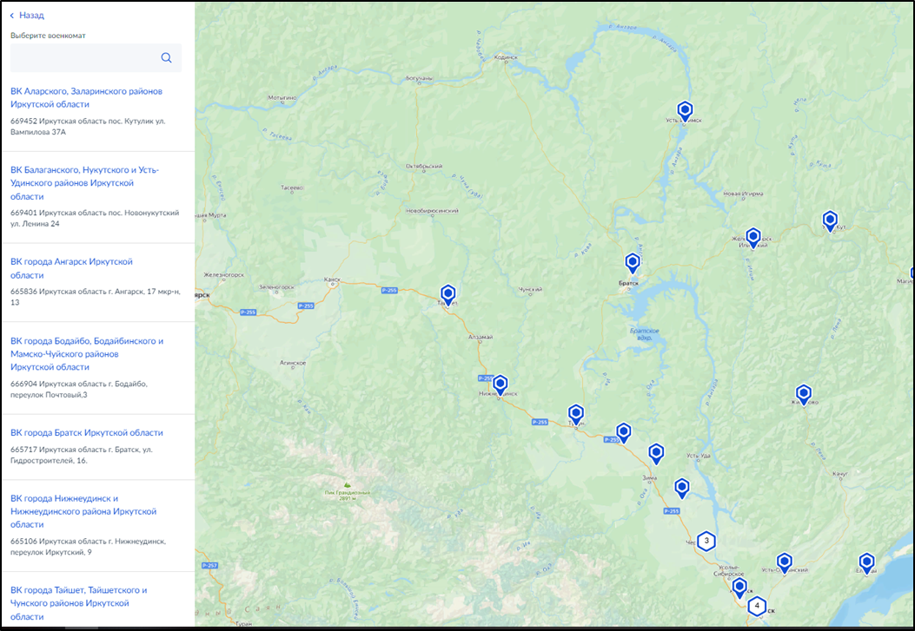Select the Тулун map pin
The image size is (915, 631).
(576, 413)
